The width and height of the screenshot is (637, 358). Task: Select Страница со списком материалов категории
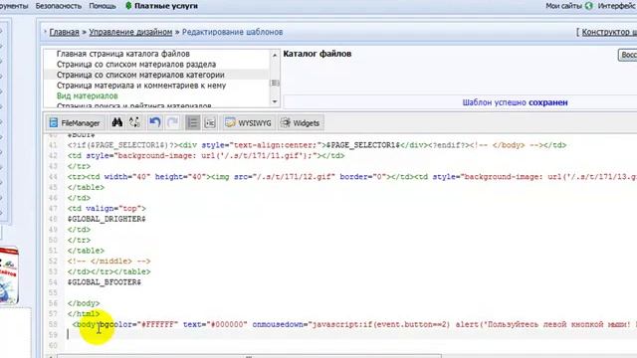point(140,75)
